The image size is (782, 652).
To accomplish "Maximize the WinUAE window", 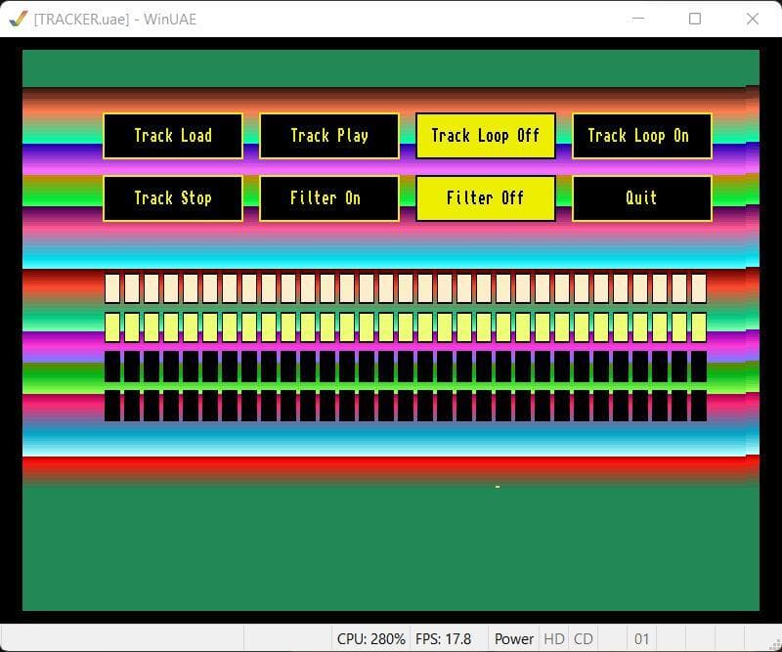I will coord(695,19).
